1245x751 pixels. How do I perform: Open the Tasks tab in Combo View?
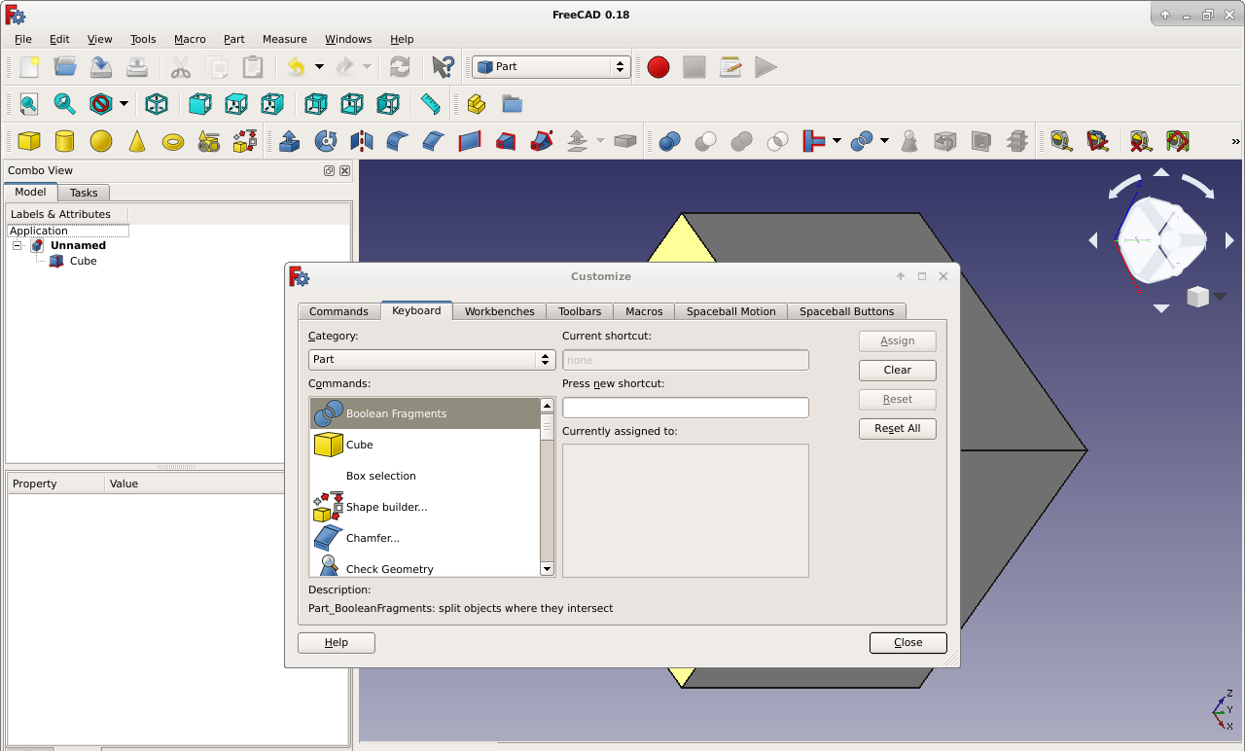point(84,193)
